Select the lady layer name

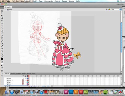pos(9,78)
